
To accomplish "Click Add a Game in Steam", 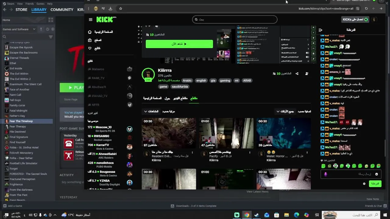I will click(x=12, y=206).
